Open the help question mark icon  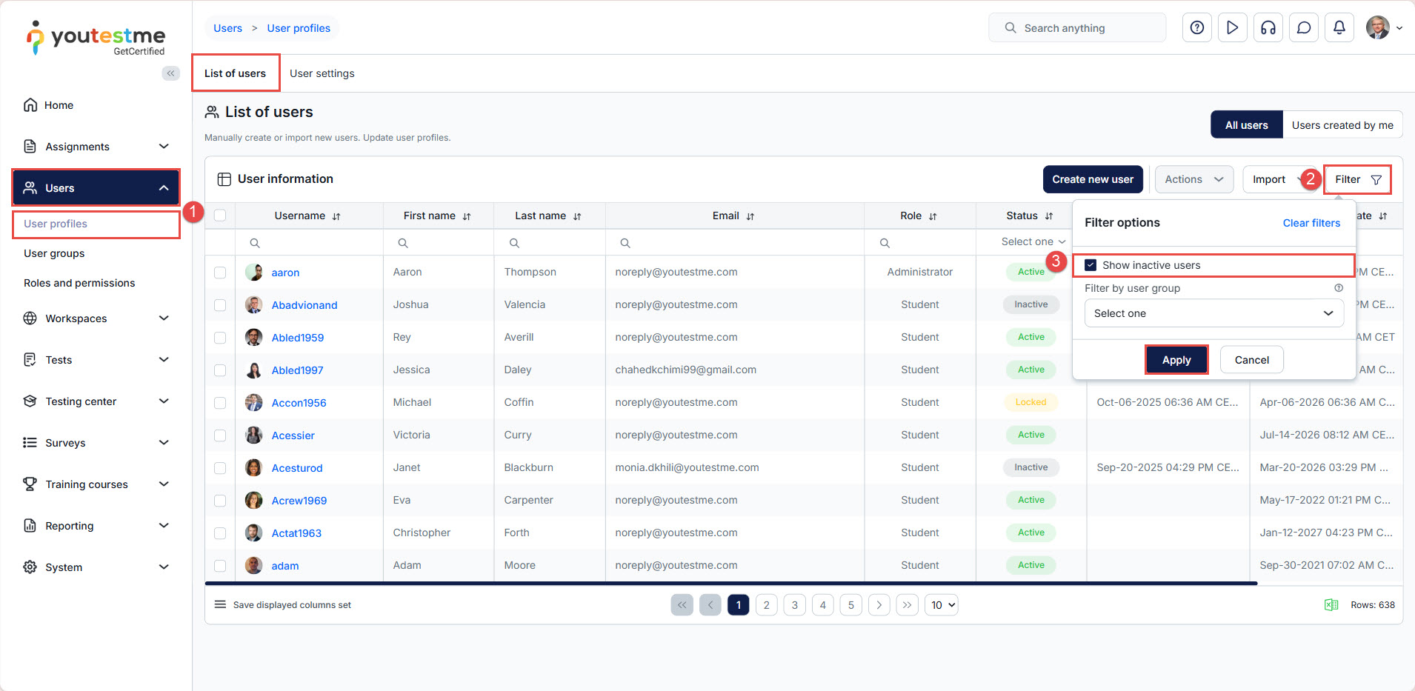coord(1196,28)
